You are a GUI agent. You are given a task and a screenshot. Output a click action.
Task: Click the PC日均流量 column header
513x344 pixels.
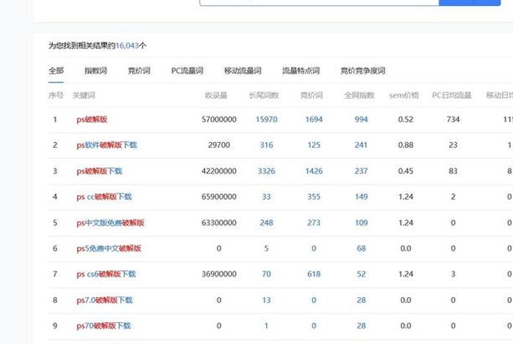click(x=452, y=95)
